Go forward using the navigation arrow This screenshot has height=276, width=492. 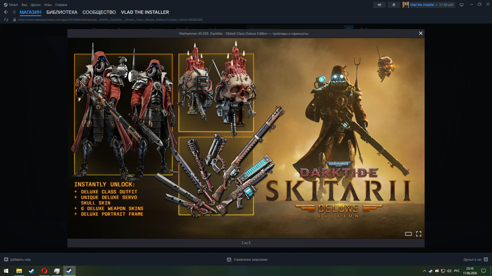pos(14,12)
